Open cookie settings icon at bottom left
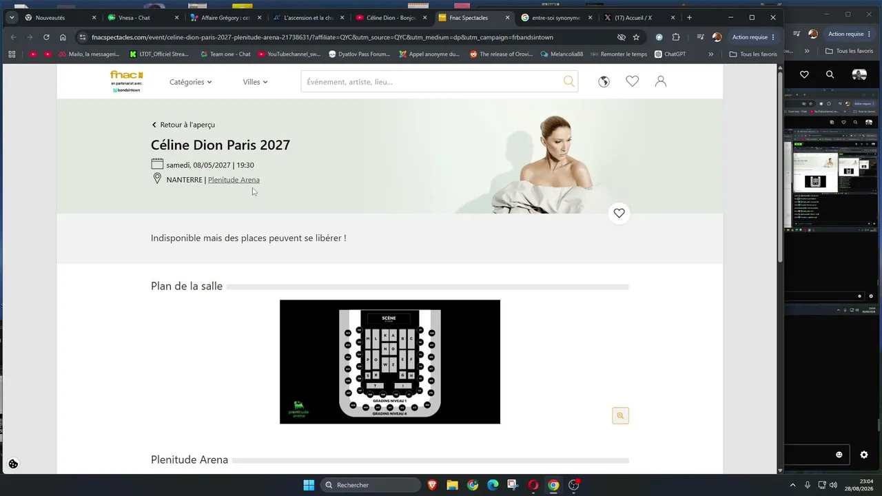 click(13, 464)
